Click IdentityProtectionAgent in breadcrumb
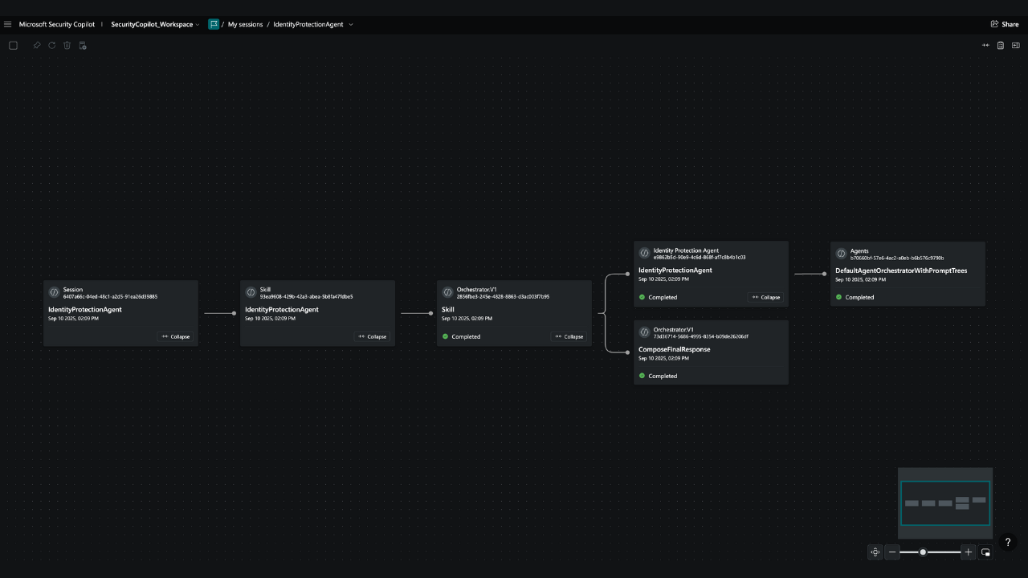The height and width of the screenshot is (578, 1028). point(308,24)
